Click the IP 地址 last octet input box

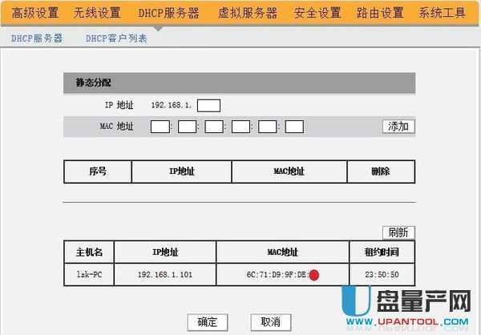(208, 105)
